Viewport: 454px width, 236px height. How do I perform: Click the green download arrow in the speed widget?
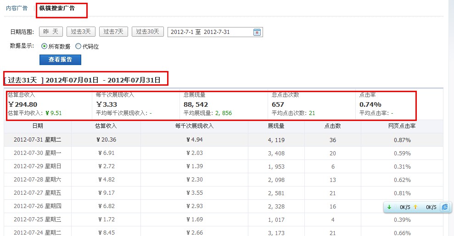point(389,207)
